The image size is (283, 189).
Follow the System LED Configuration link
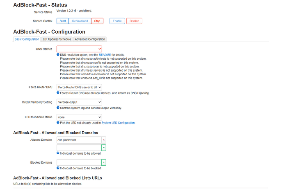point(118,123)
